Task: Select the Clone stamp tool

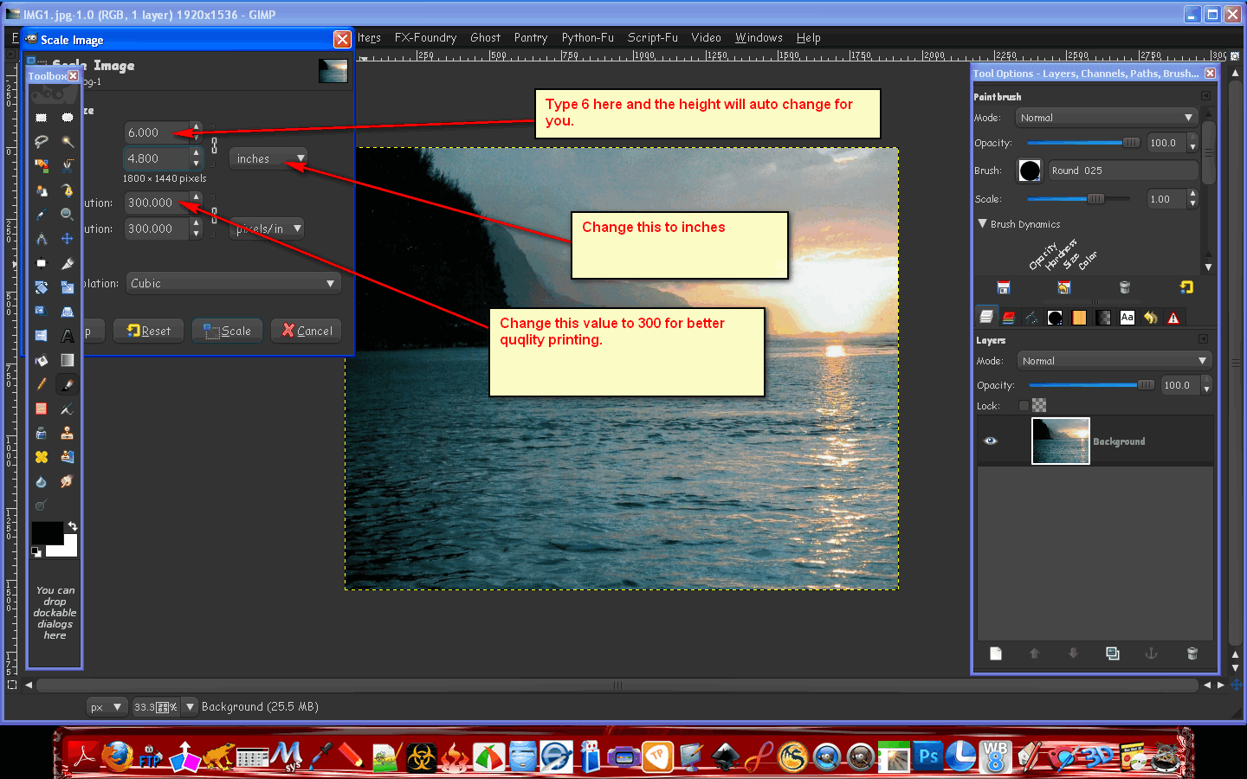Action: (67, 433)
